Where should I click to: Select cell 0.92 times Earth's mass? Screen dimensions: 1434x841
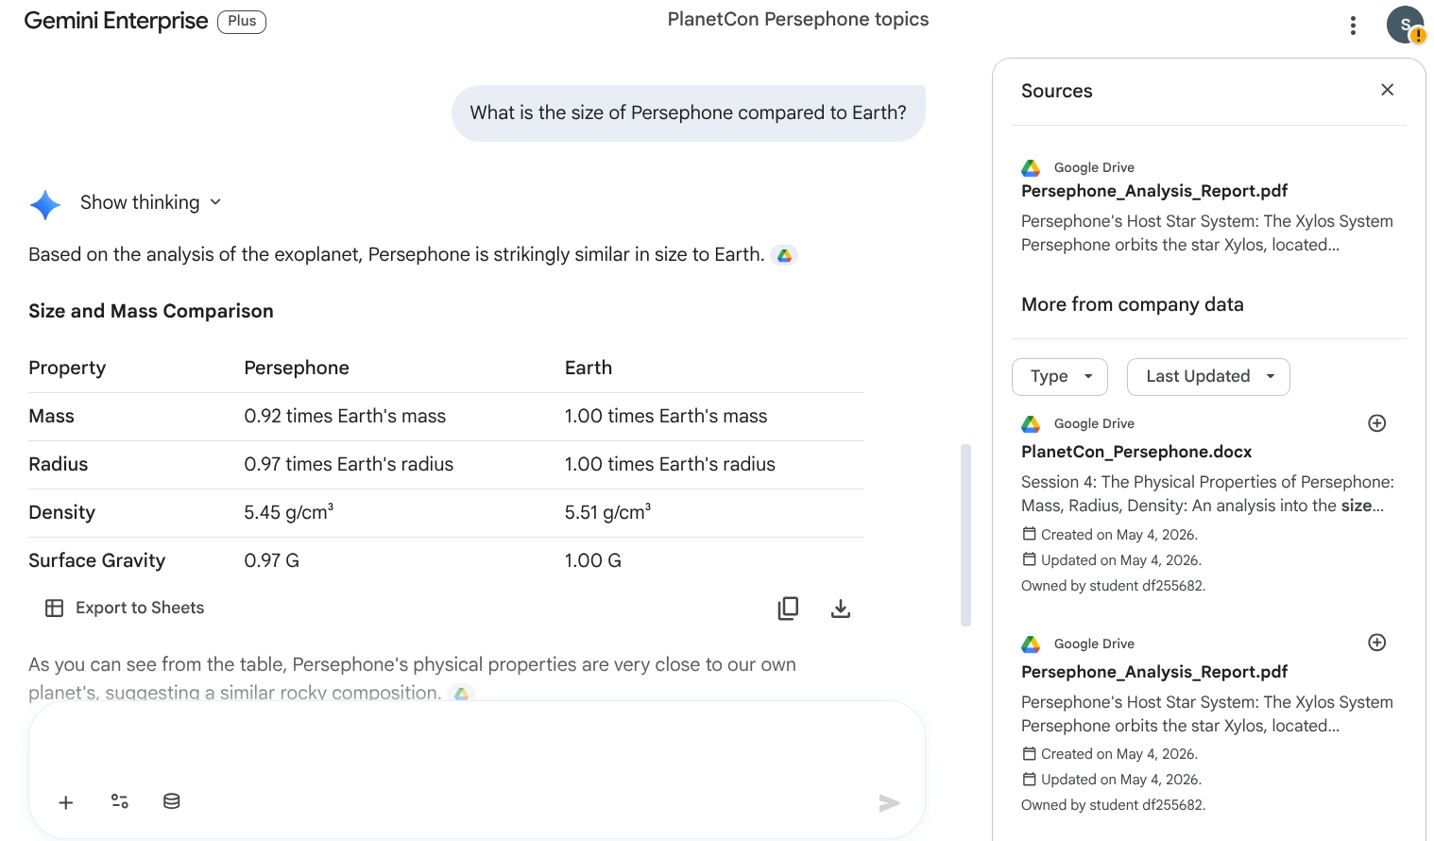(x=345, y=416)
